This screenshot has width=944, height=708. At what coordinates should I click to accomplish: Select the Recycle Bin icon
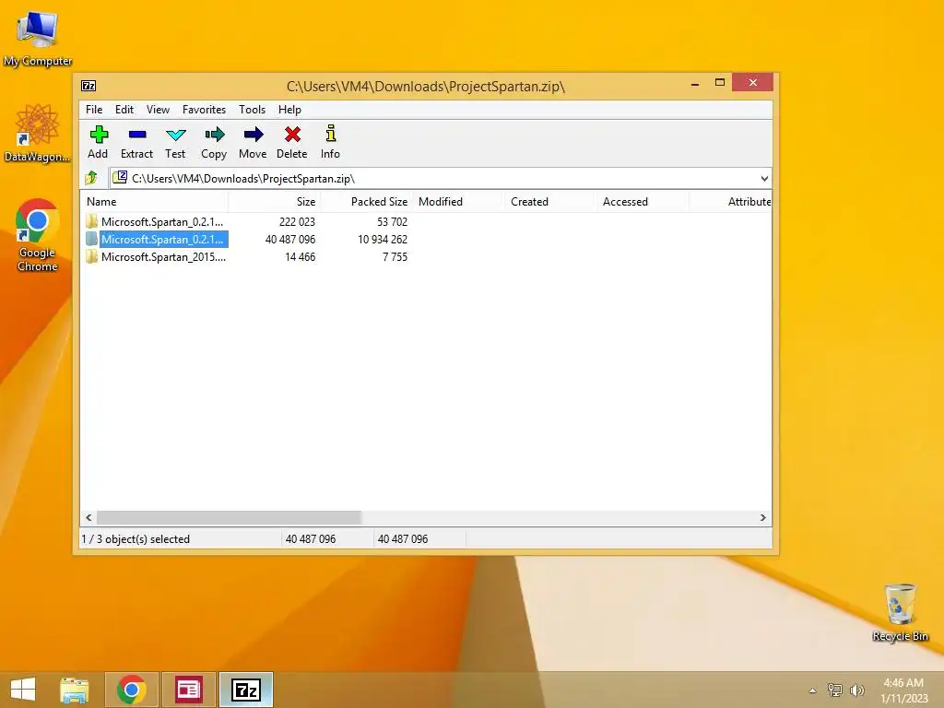(x=900, y=612)
